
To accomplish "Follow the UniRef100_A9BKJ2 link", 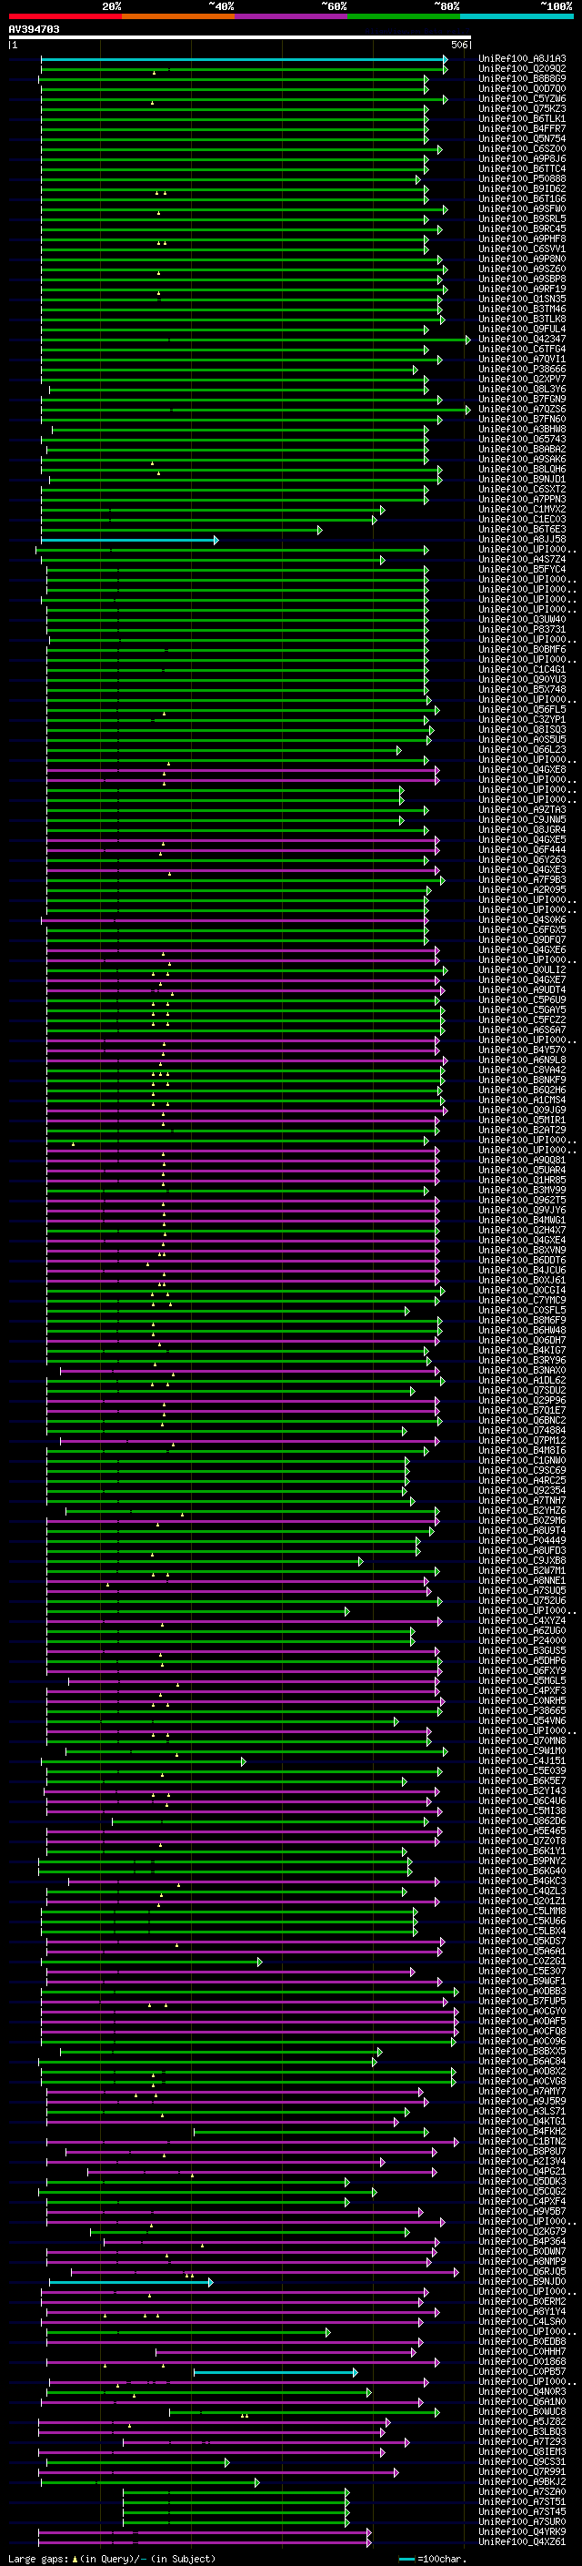I will tap(522, 2481).
